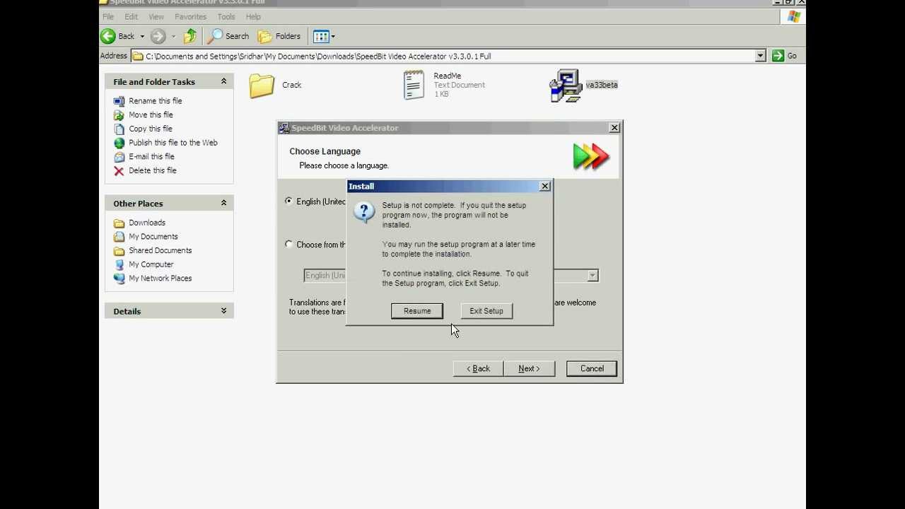
Task: Click Publish this file to the Web
Action: [x=173, y=143]
